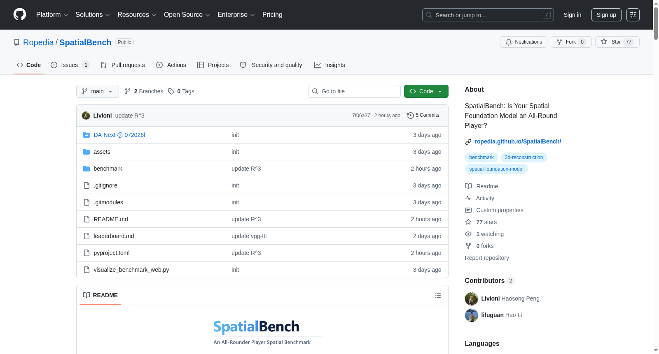Open ropedia.github.io/SpatialBench website link
This screenshot has width=659, height=354.
point(518,141)
